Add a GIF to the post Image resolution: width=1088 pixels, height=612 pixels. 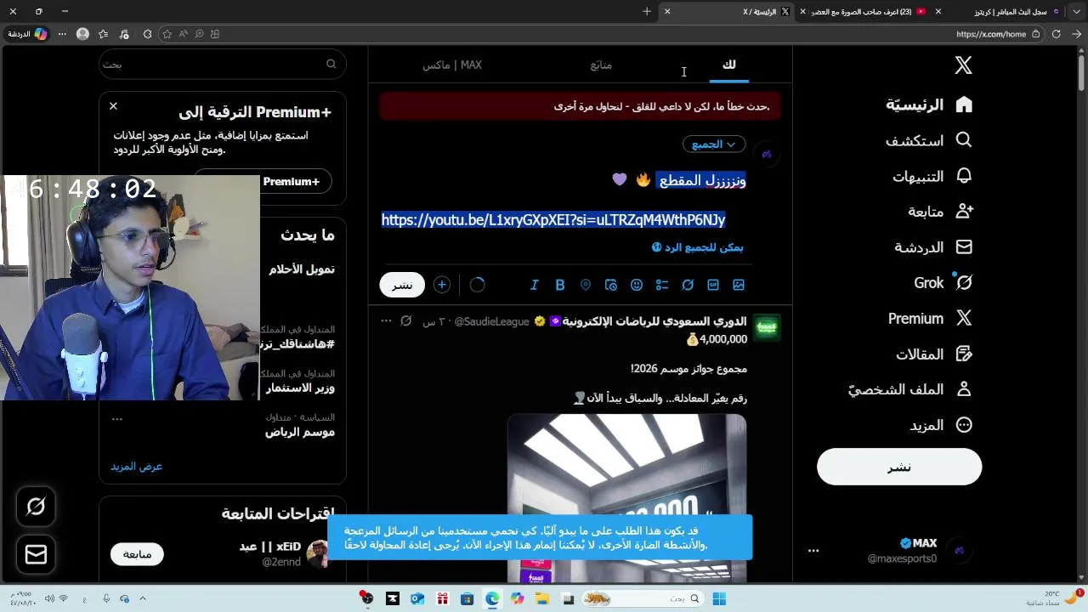pyautogui.click(x=713, y=285)
